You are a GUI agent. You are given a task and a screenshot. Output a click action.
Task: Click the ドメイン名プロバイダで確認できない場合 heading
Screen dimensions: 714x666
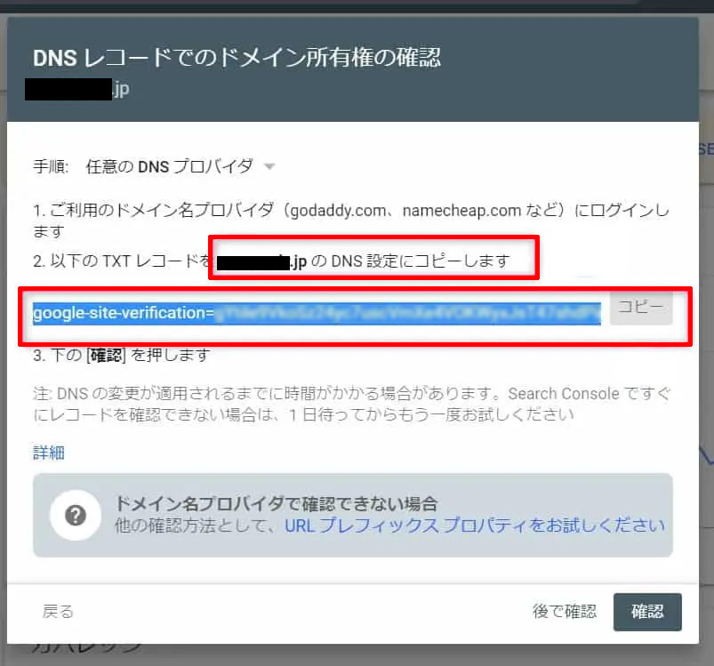point(277,504)
